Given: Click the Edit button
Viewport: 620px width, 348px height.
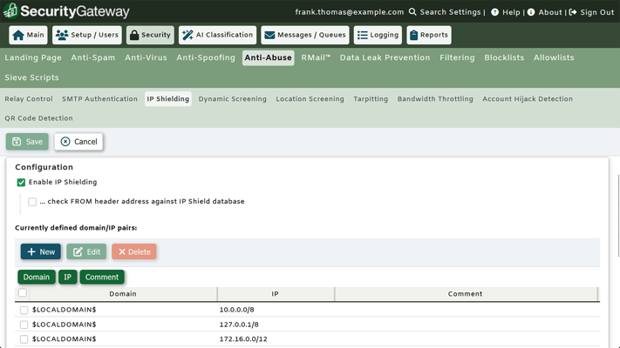Looking at the screenshot, I should [86, 251].
